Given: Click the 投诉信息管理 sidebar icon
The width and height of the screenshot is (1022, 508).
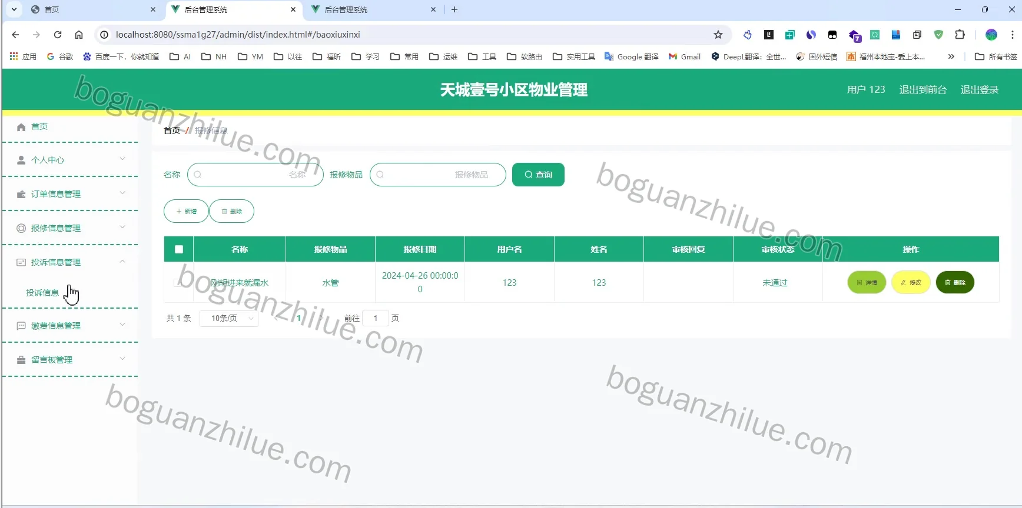Looking at the screenshot, I should pos(21,262).
